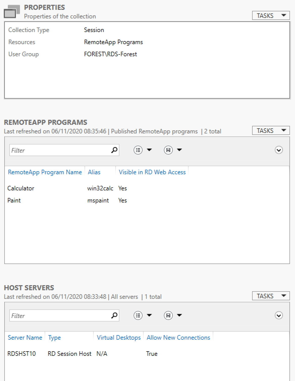Click the N/A virtual desktops cell
The width and height of the screenshot is (295, 381).
[x=102, y=354]
